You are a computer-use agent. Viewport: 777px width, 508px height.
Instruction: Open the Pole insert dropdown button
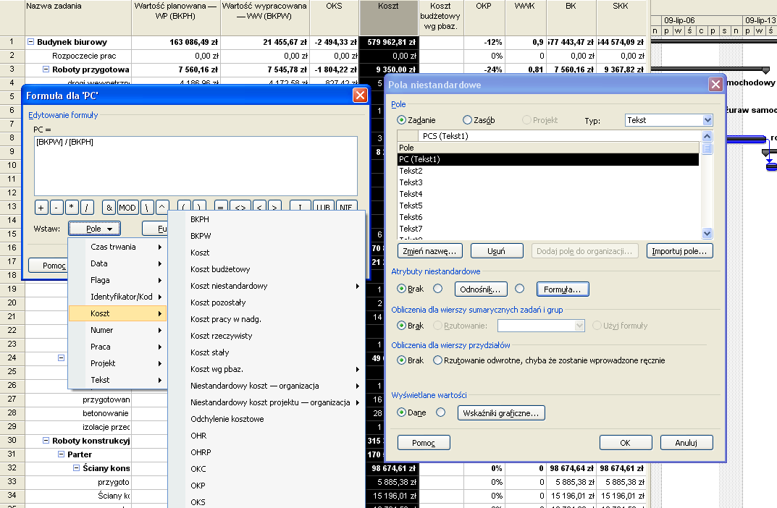(x=94, y=228)
